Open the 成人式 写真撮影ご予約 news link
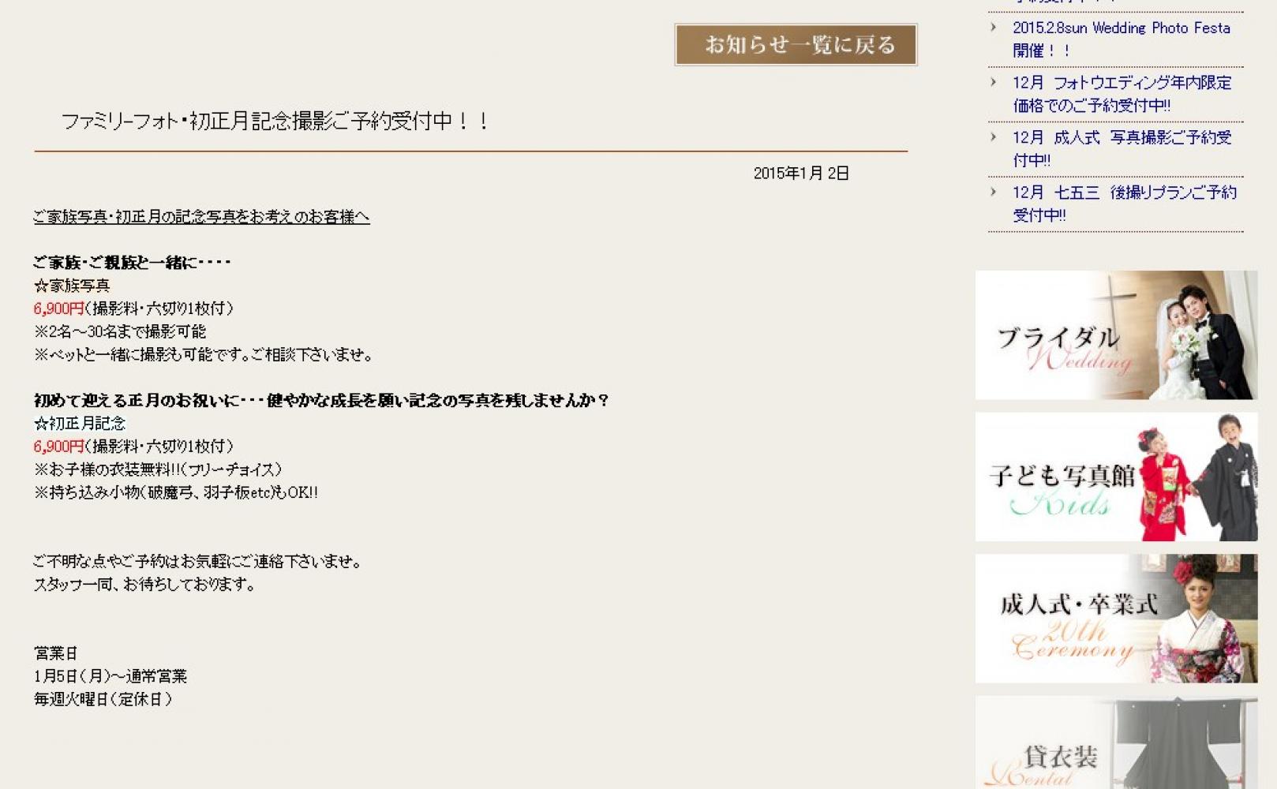Screen dimensions: 1277x789 click(x=1122, y=148)
